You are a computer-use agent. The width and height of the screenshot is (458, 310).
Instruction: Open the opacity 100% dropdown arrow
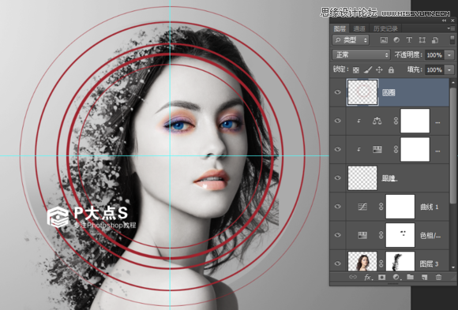pyautogui.click(x=449, y=55)
